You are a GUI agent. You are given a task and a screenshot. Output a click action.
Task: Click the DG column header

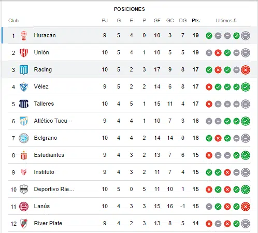point(183,21)
